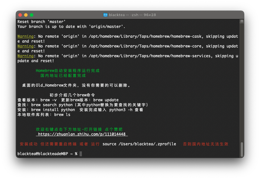Click the yellow minimize window button
The width and height of the screenshot is (260, 179).
tap(26, 15)
